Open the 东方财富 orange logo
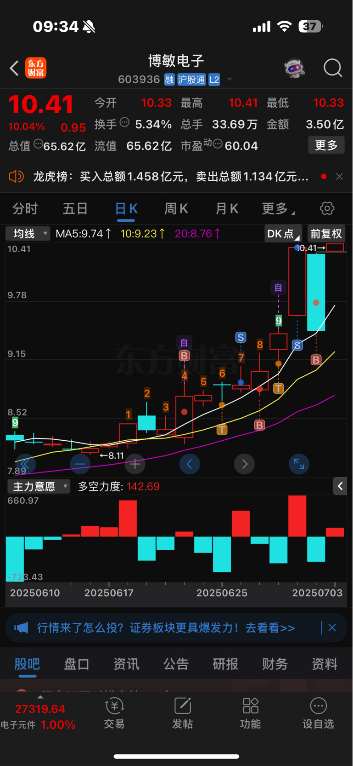 (x=36, y=68)
